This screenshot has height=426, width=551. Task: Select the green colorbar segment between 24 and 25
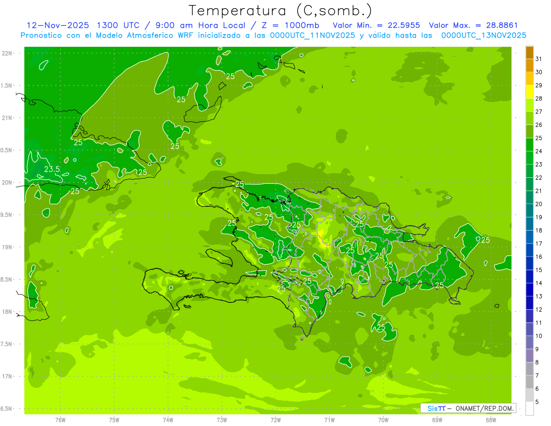click(529, 145)
